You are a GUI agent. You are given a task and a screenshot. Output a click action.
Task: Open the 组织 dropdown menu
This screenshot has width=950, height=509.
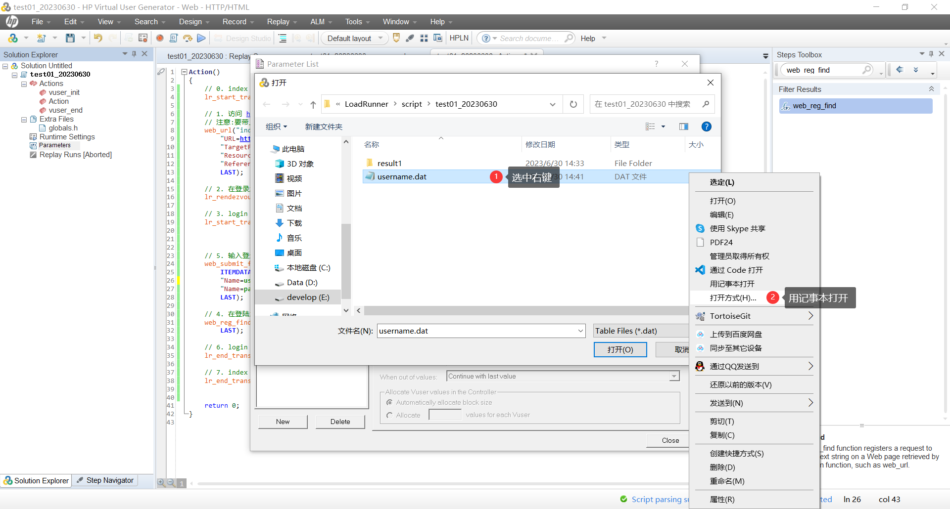click(276, 127)
